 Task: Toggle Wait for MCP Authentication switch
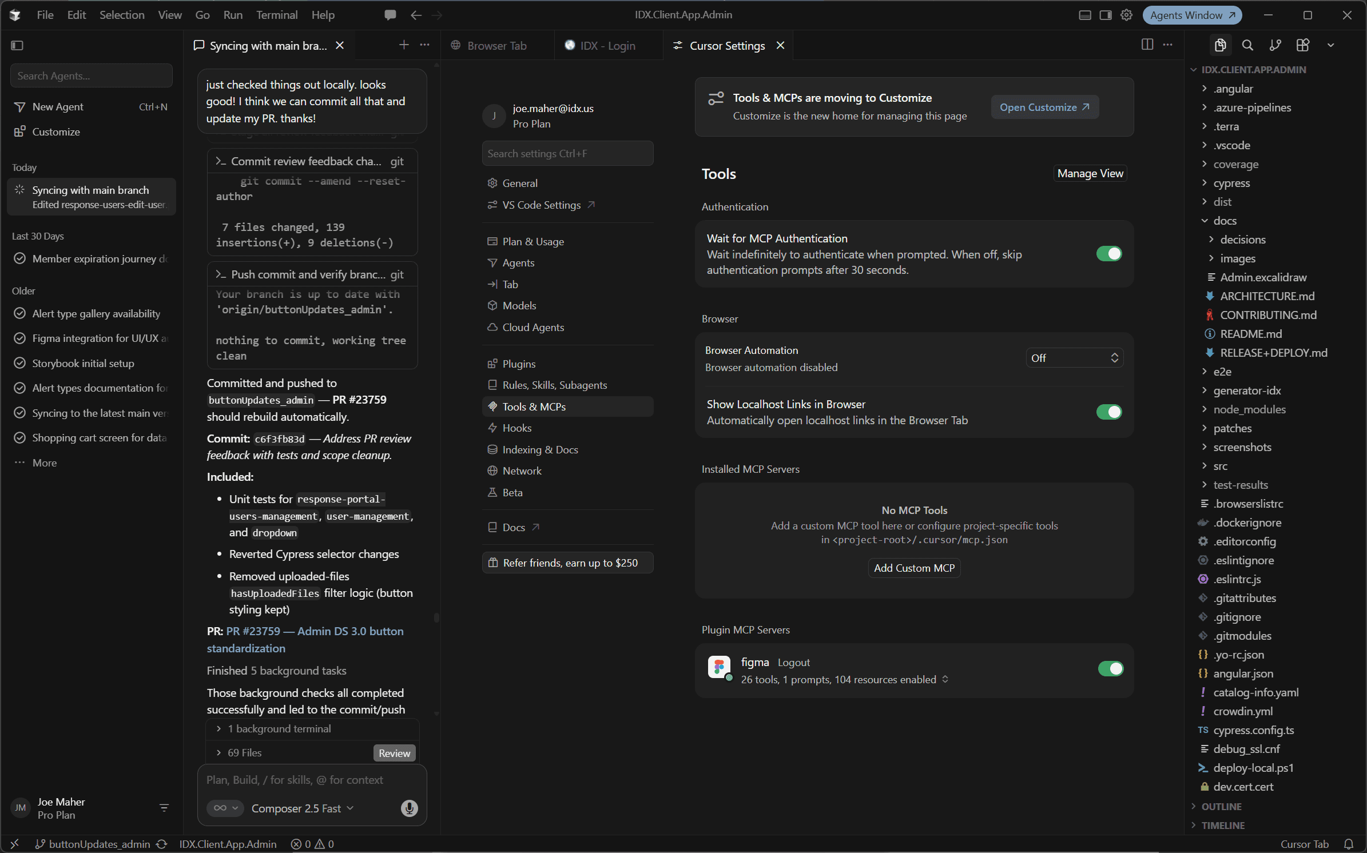pos(1109,254)
